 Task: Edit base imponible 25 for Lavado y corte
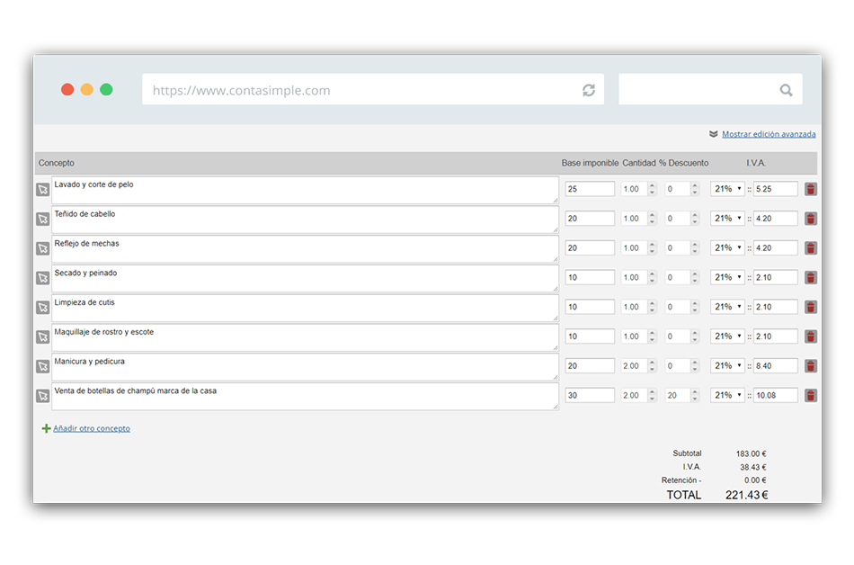click(x=590, y=189)
